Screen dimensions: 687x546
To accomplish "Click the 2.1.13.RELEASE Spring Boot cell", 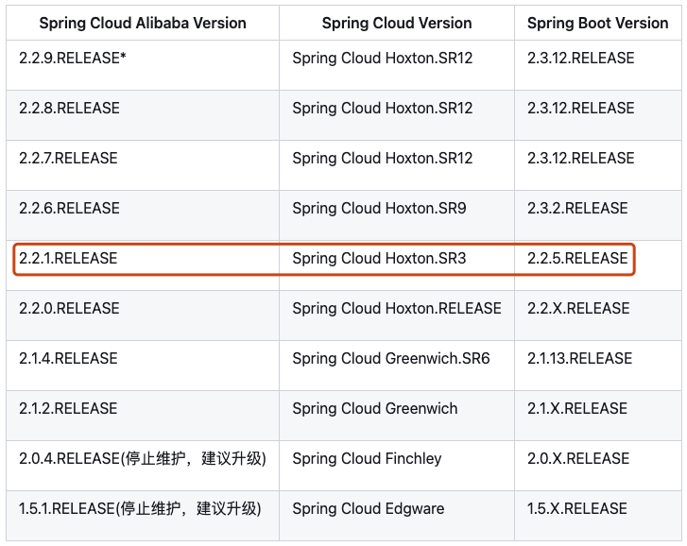I will (x=580, y=359).
